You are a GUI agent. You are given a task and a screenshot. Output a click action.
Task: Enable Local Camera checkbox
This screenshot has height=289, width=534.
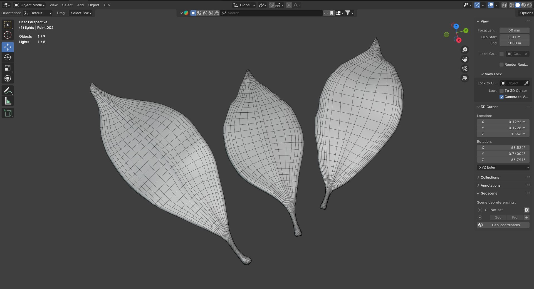pyautogui.click(x=501, y=54)
